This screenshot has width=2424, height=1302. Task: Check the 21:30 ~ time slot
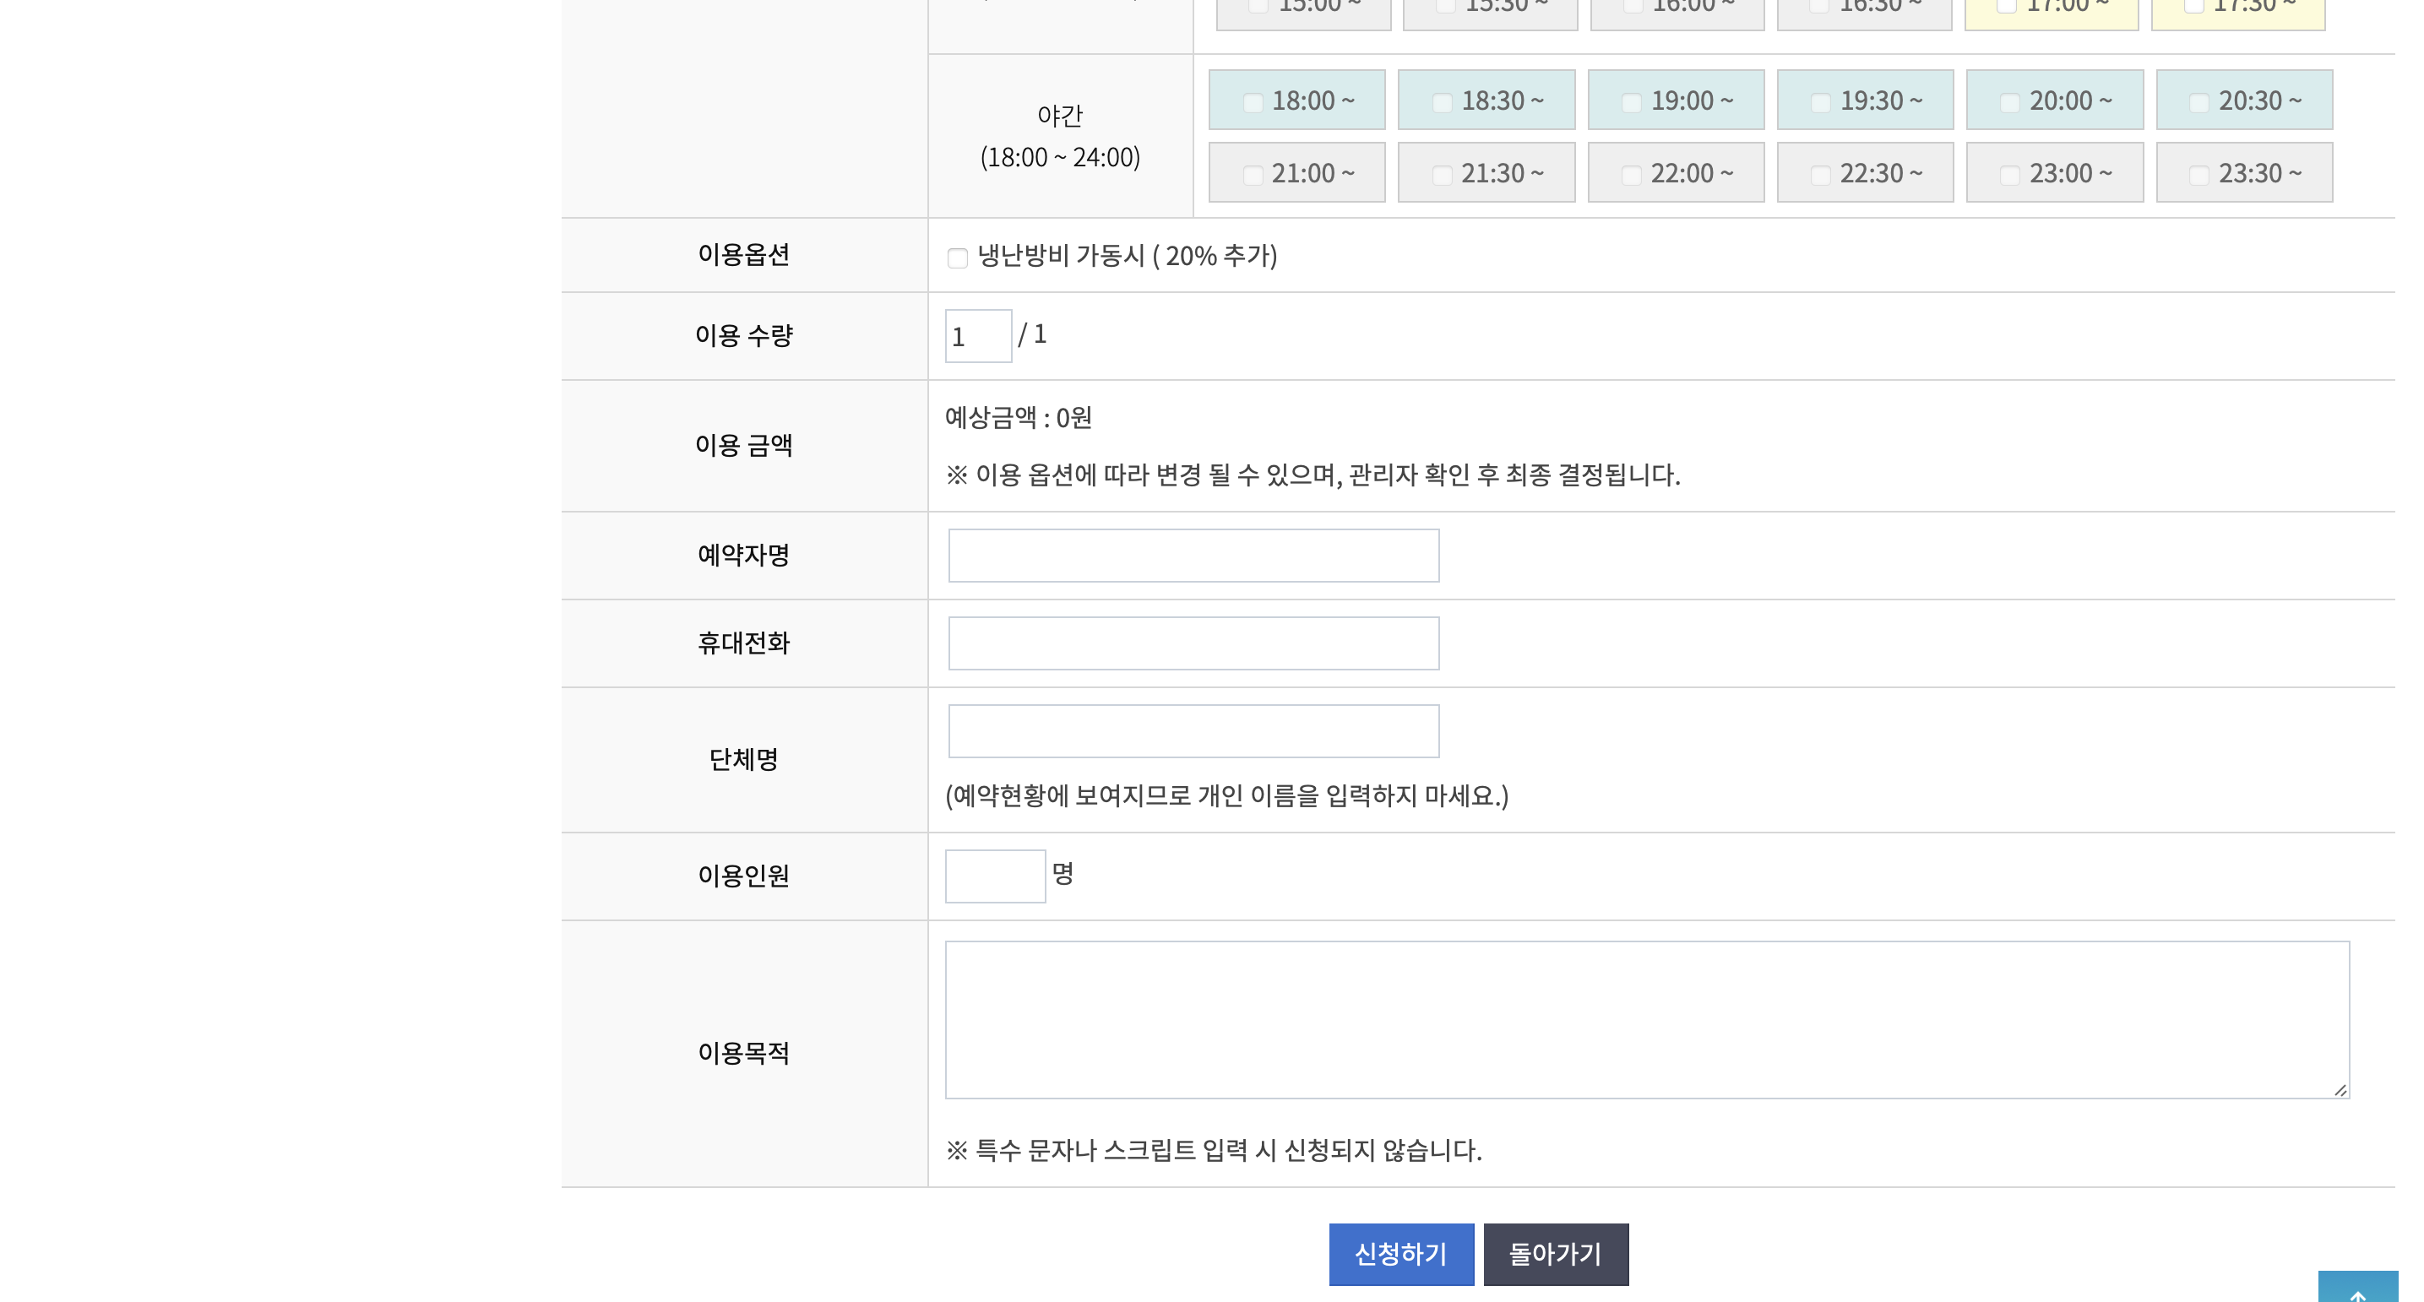pyautogui.click(x=1442, y=175)
